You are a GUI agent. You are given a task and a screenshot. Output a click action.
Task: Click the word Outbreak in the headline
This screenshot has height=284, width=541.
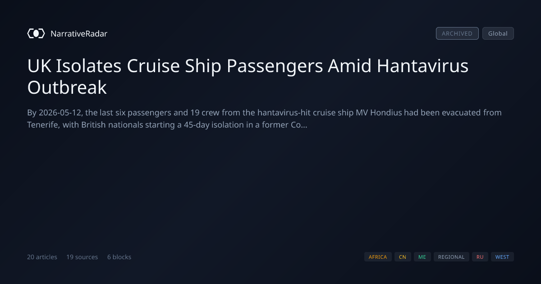(x=67, y=87)
